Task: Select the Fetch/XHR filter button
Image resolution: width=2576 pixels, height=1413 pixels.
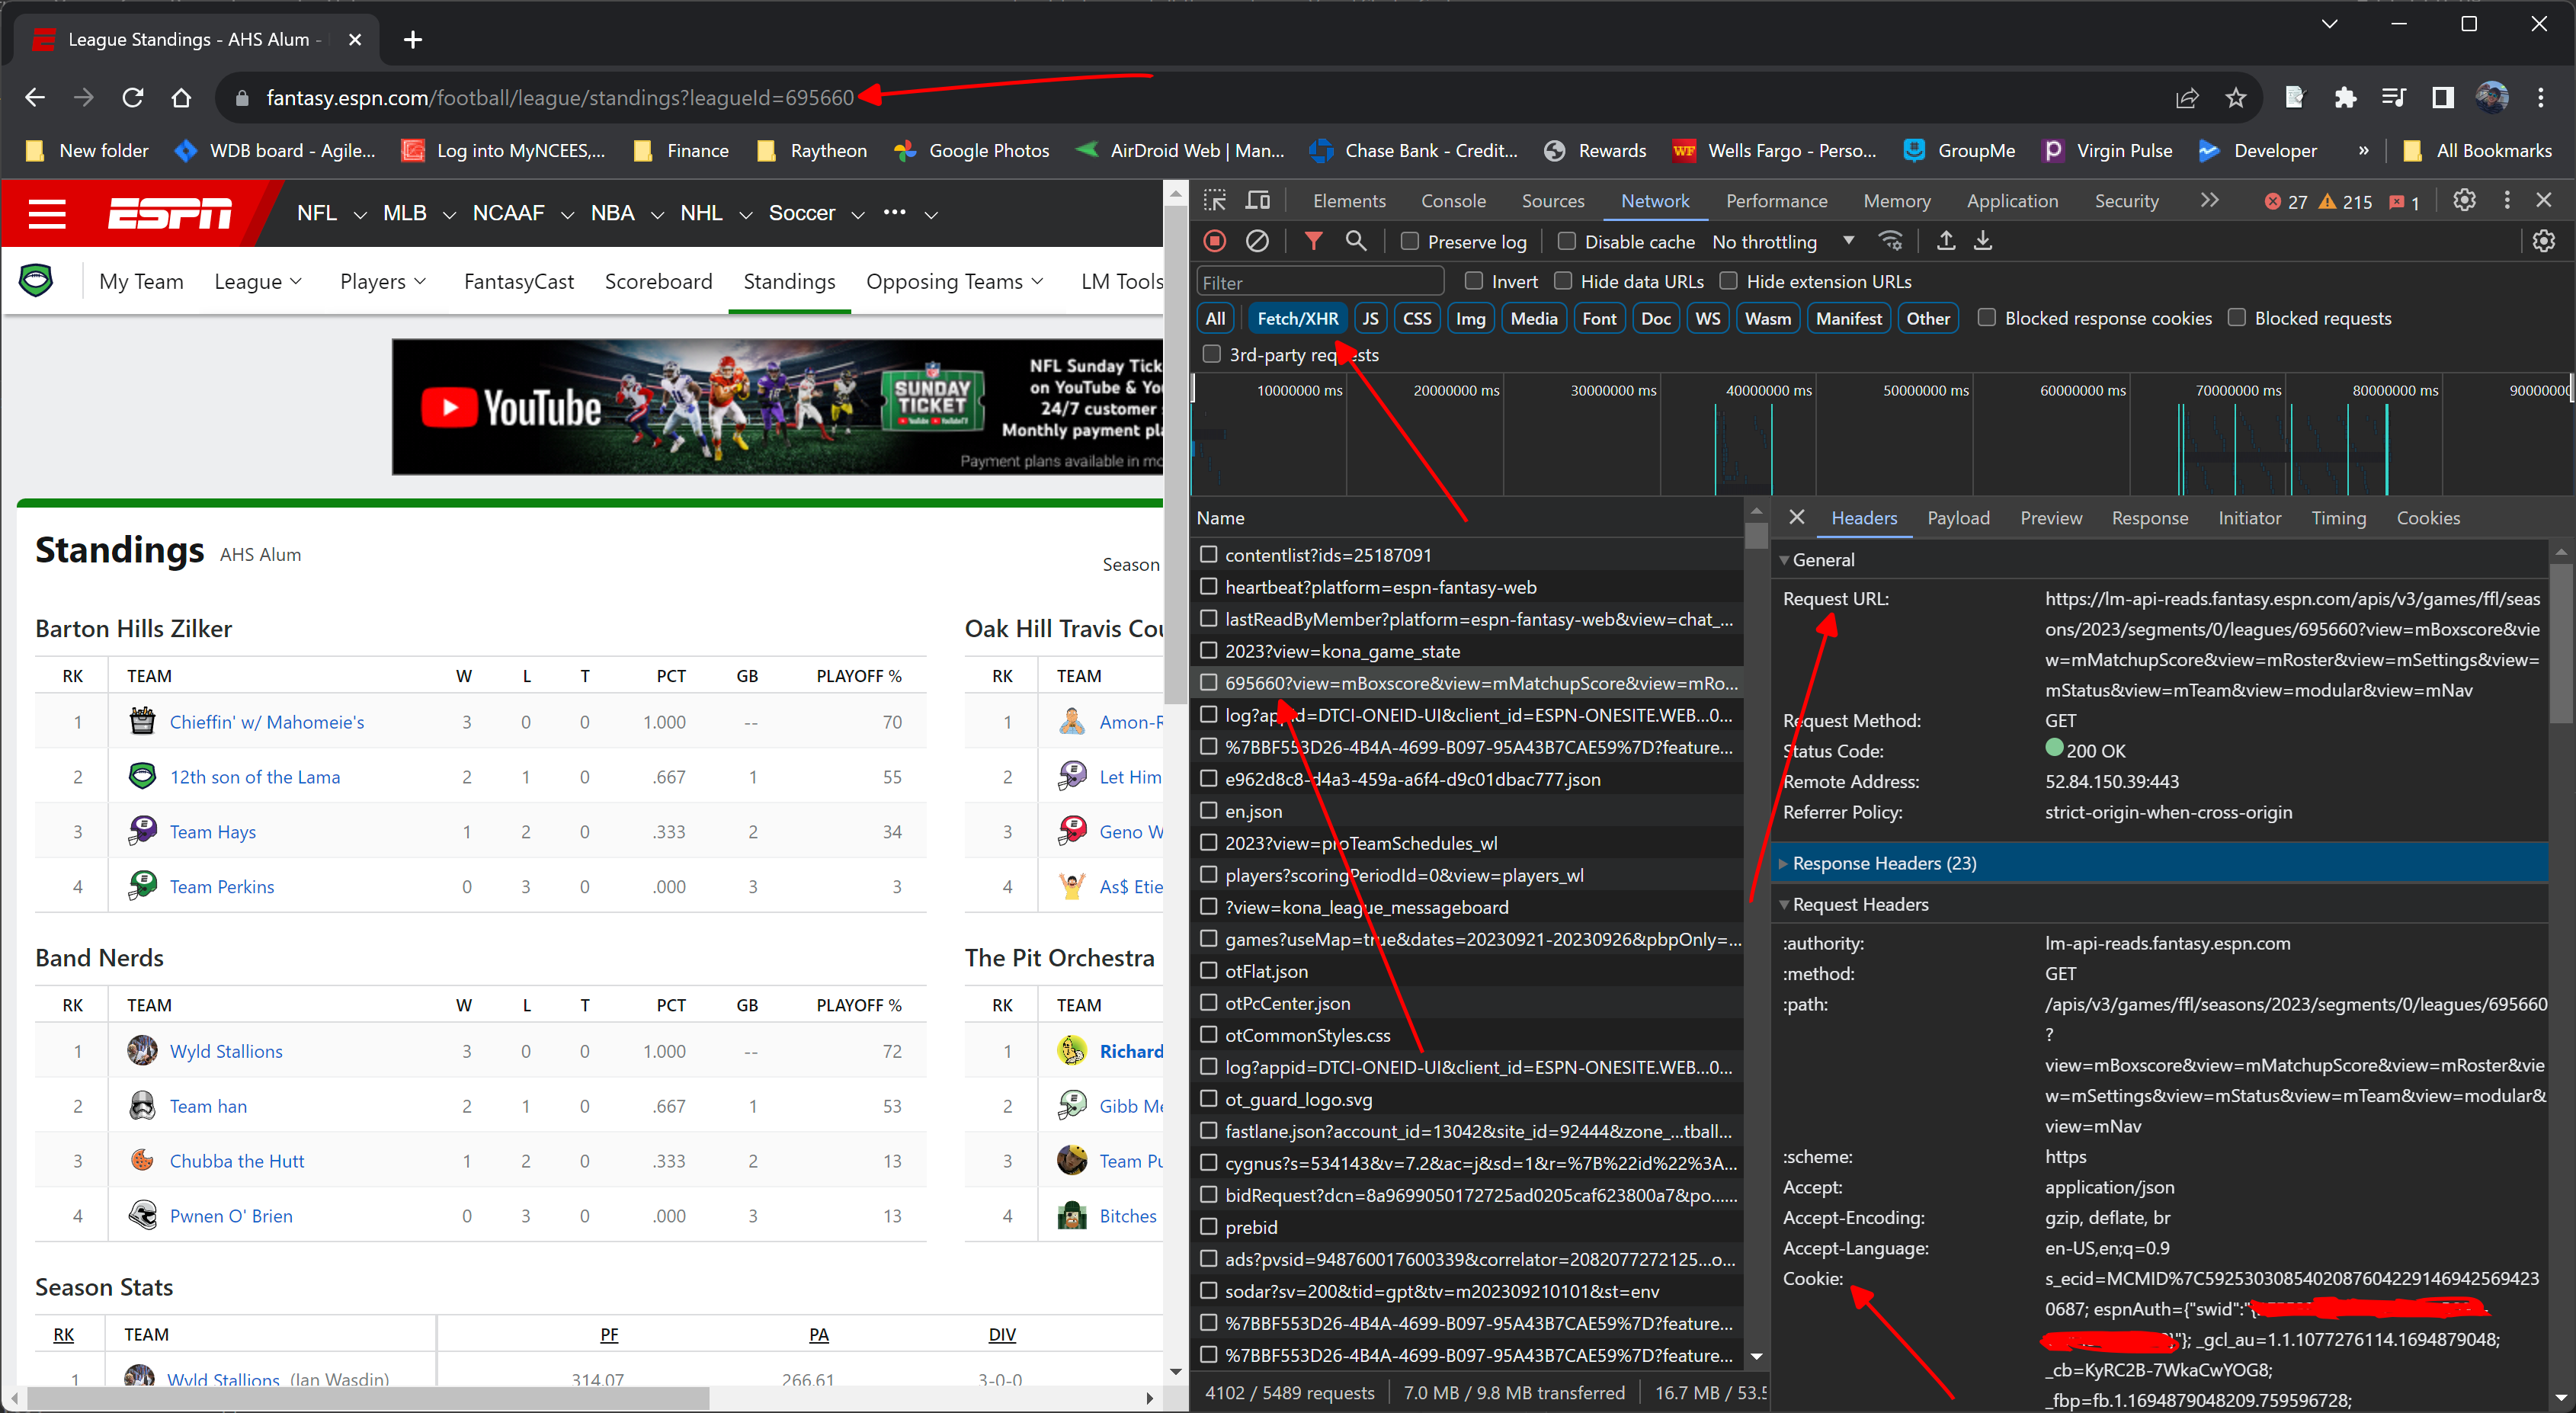Action: pyautogui.click(x=1297, y=318)
